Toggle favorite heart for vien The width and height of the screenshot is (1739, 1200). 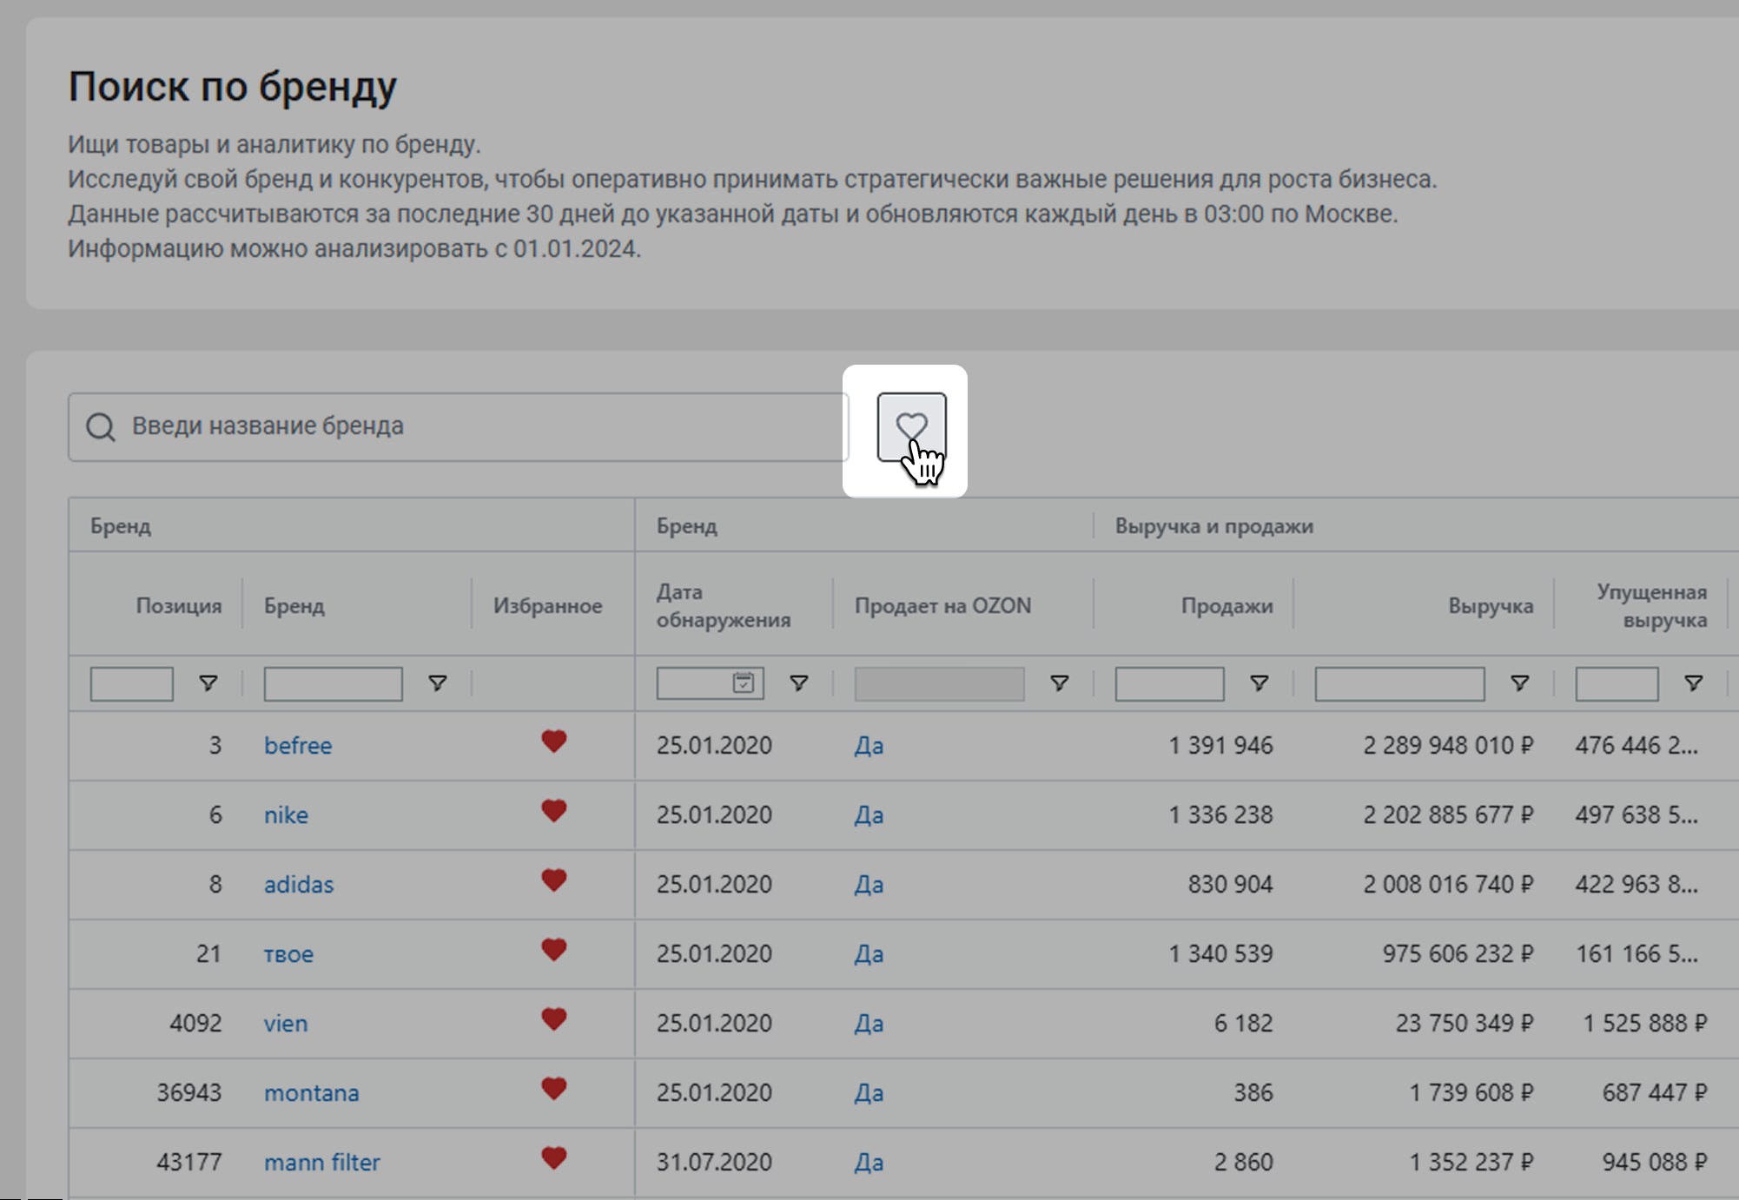click(x=554, y=1019)
